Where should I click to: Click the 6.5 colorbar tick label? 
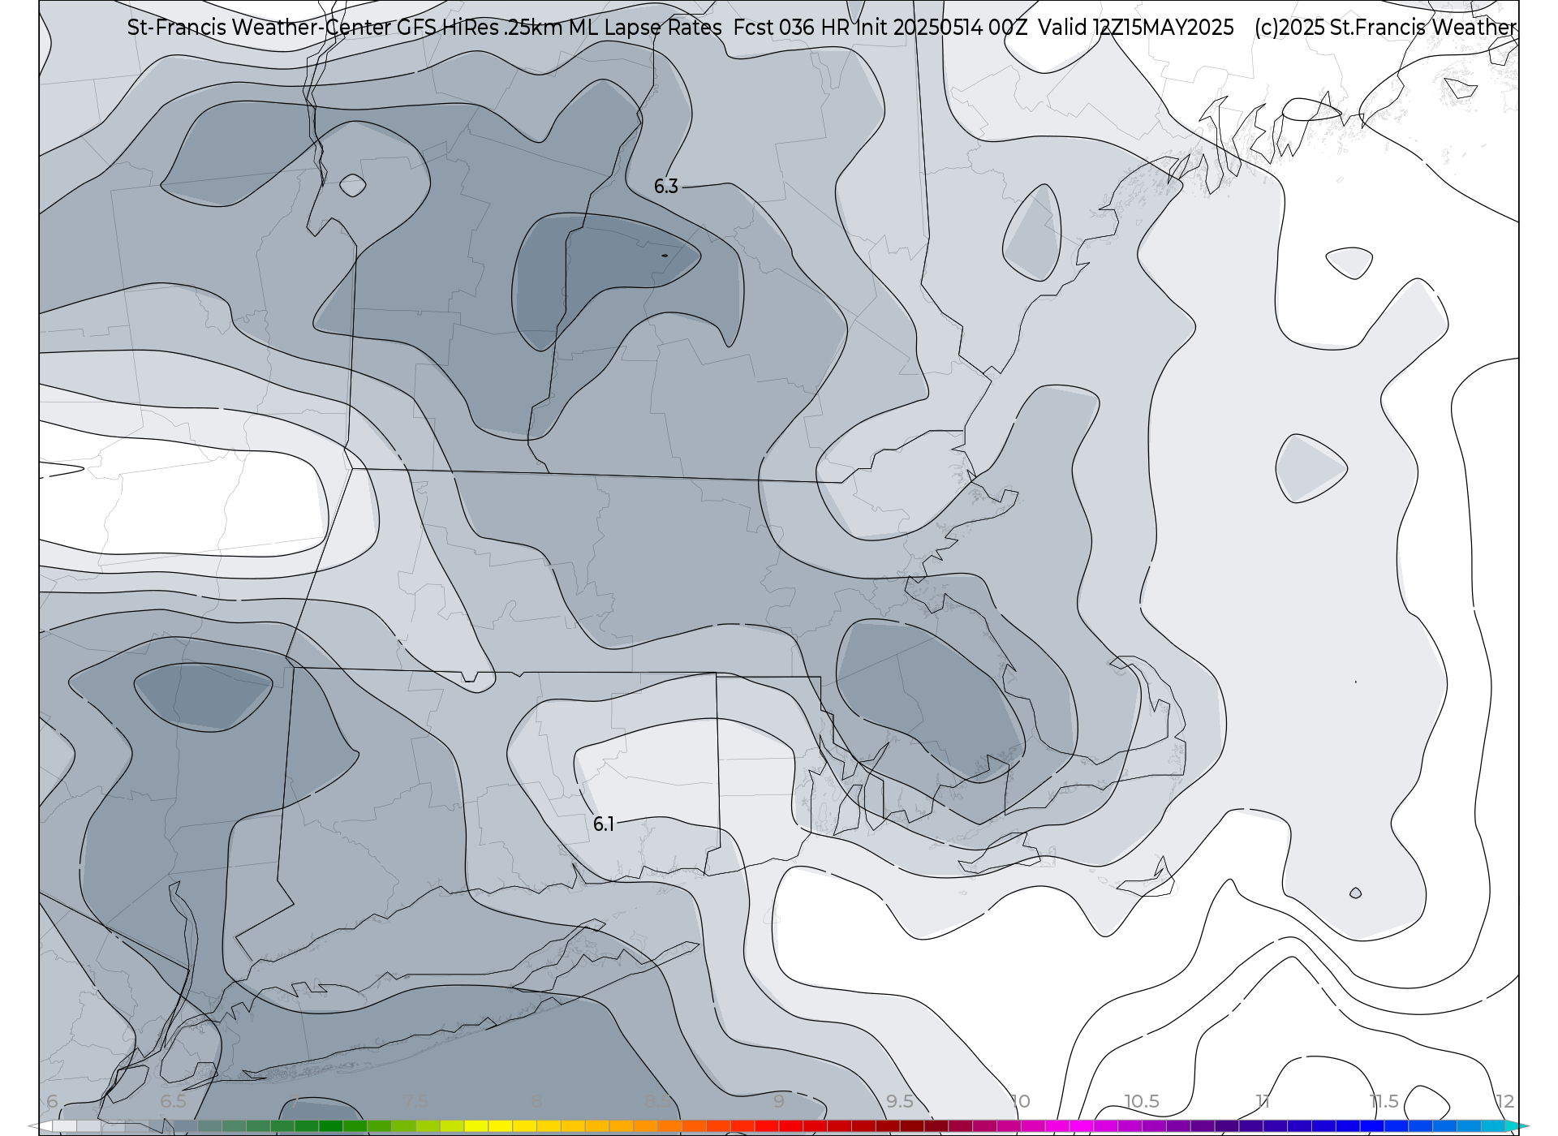(x=173, y=1101)
